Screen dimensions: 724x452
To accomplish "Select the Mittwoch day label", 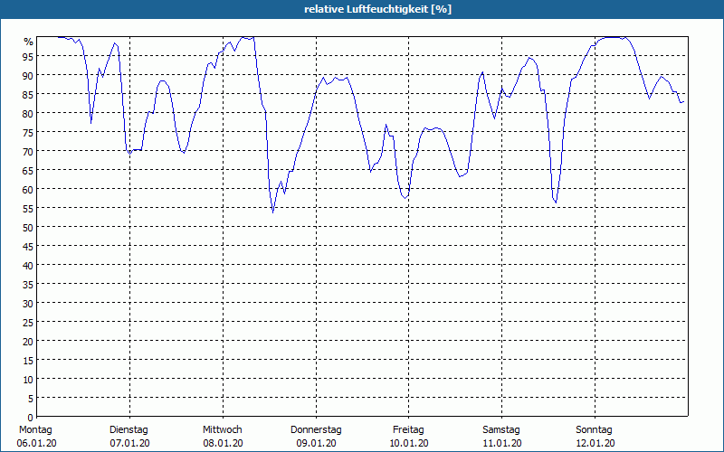I will [x=222, y=430].
